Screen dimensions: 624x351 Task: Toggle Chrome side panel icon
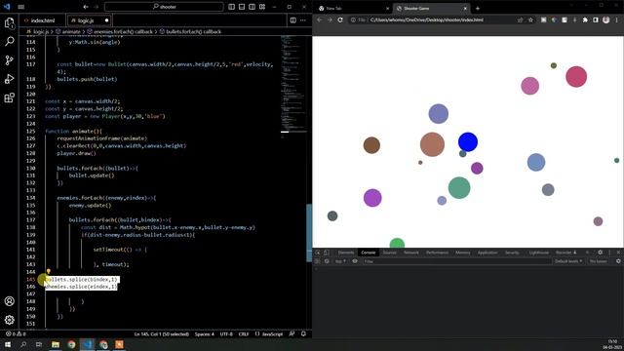(596, 19)
